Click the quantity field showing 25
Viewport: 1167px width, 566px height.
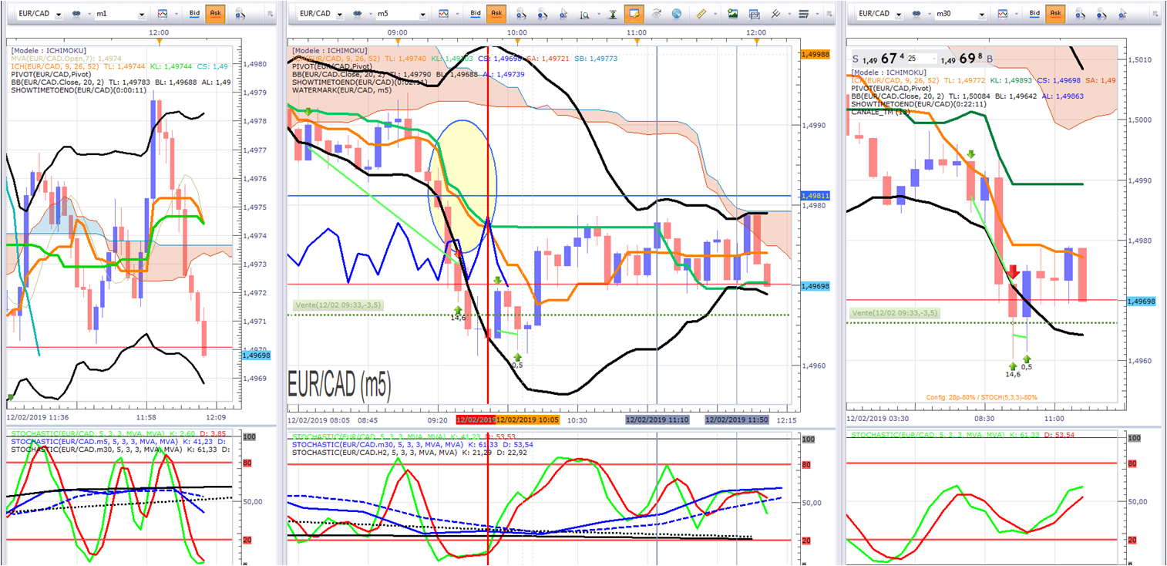click(921, 59)
